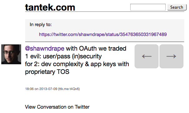This screenshot has width=189, height=113.
Task: Click View Conversation on Twitter
Action: [57, 107]
